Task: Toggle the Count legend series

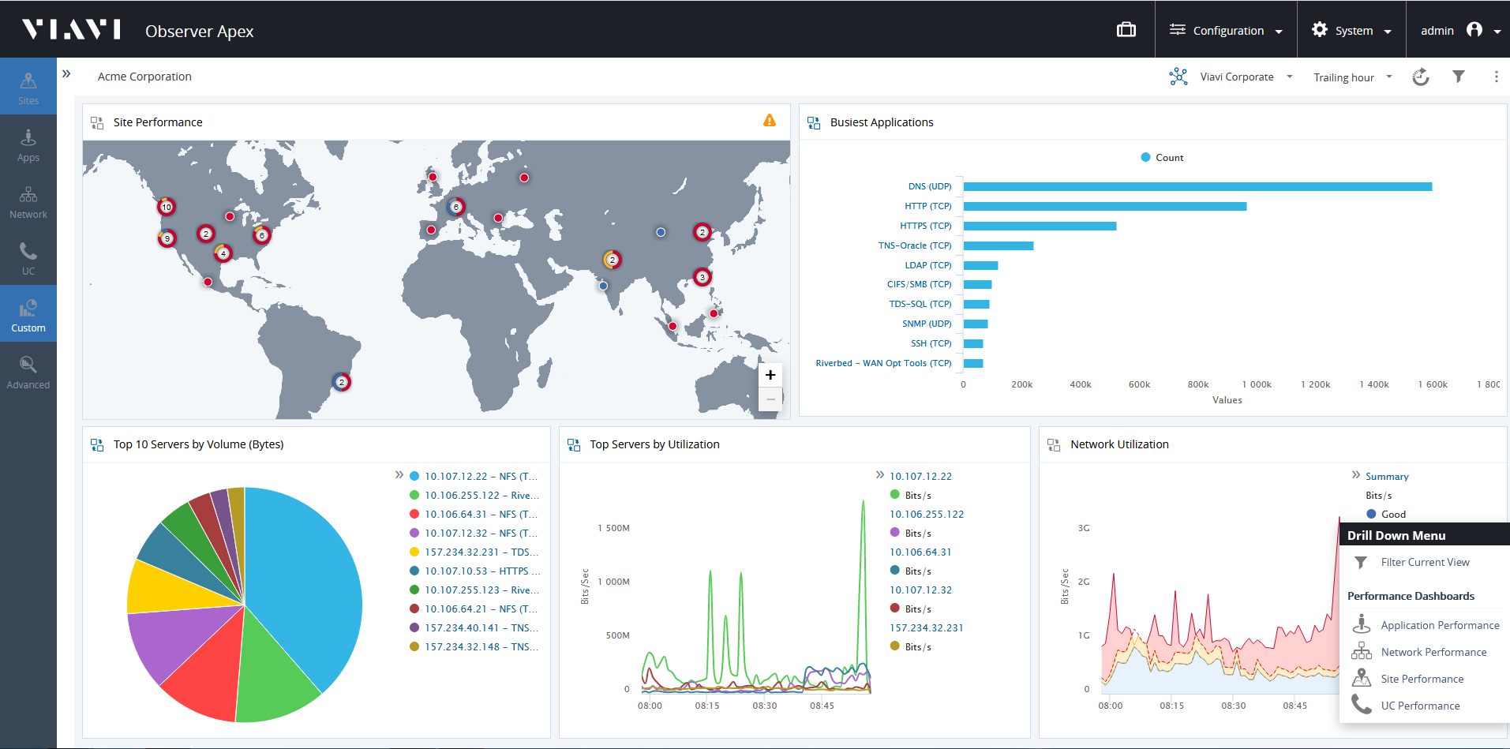Action: pos(1162,158)
